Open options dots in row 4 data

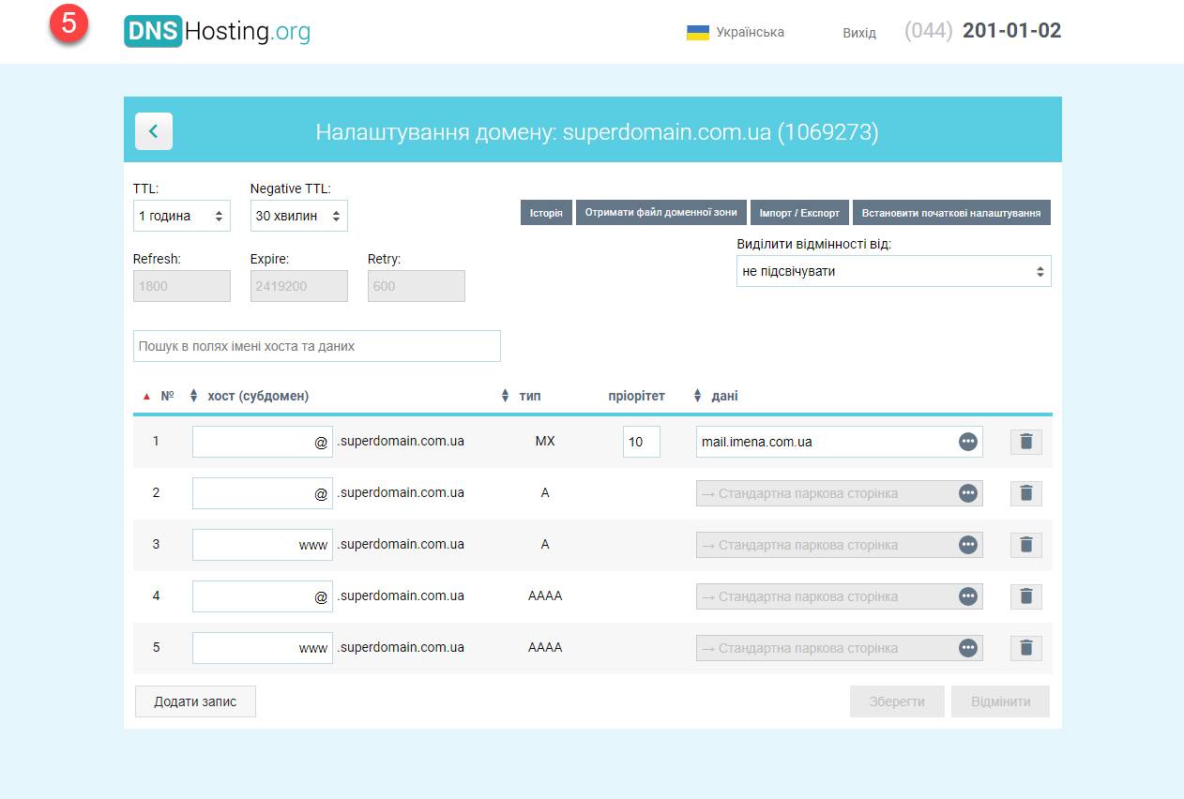(x=968, y=596)
